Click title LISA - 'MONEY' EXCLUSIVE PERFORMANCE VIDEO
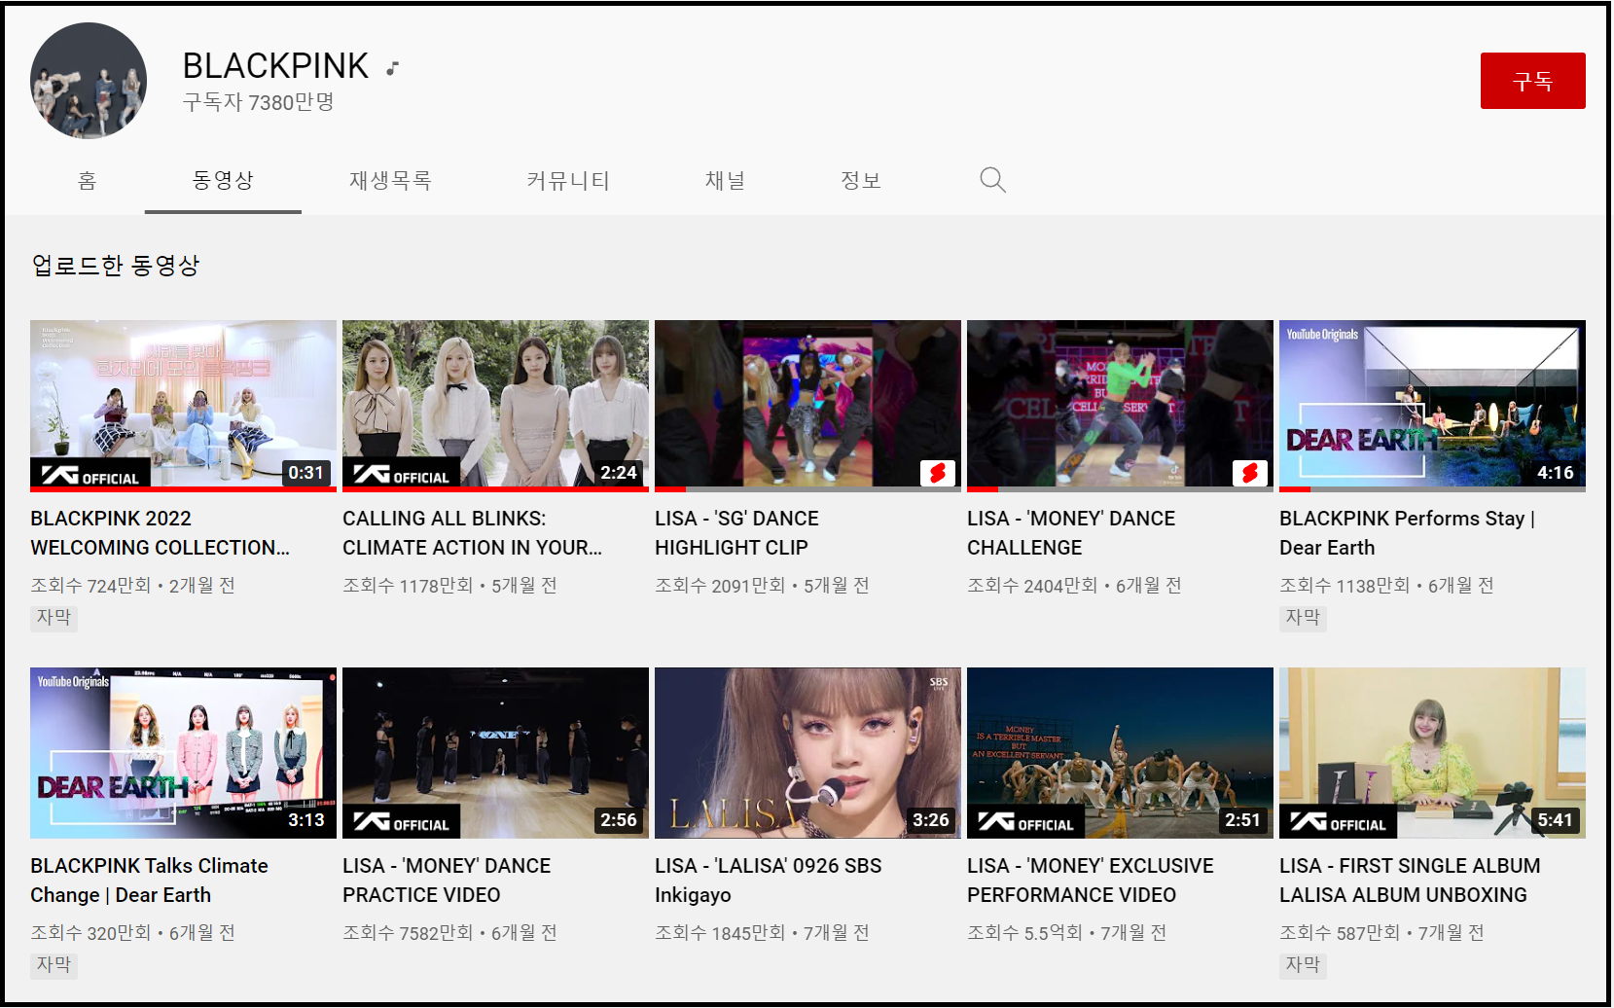 pos(1091,881)
